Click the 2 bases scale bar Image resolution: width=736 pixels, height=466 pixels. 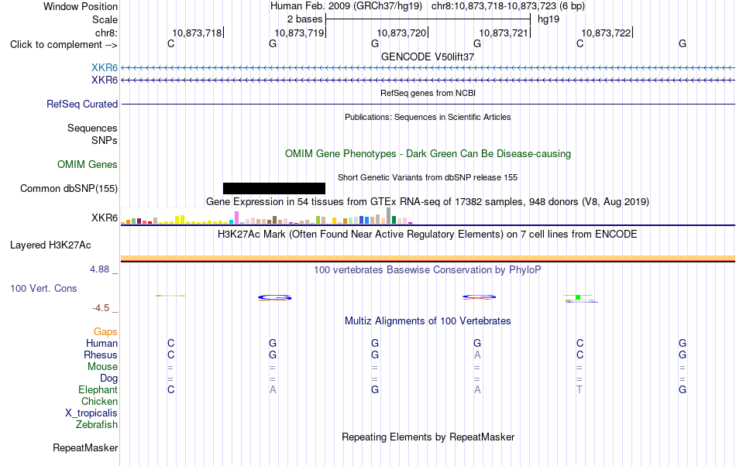pos(428,19)
